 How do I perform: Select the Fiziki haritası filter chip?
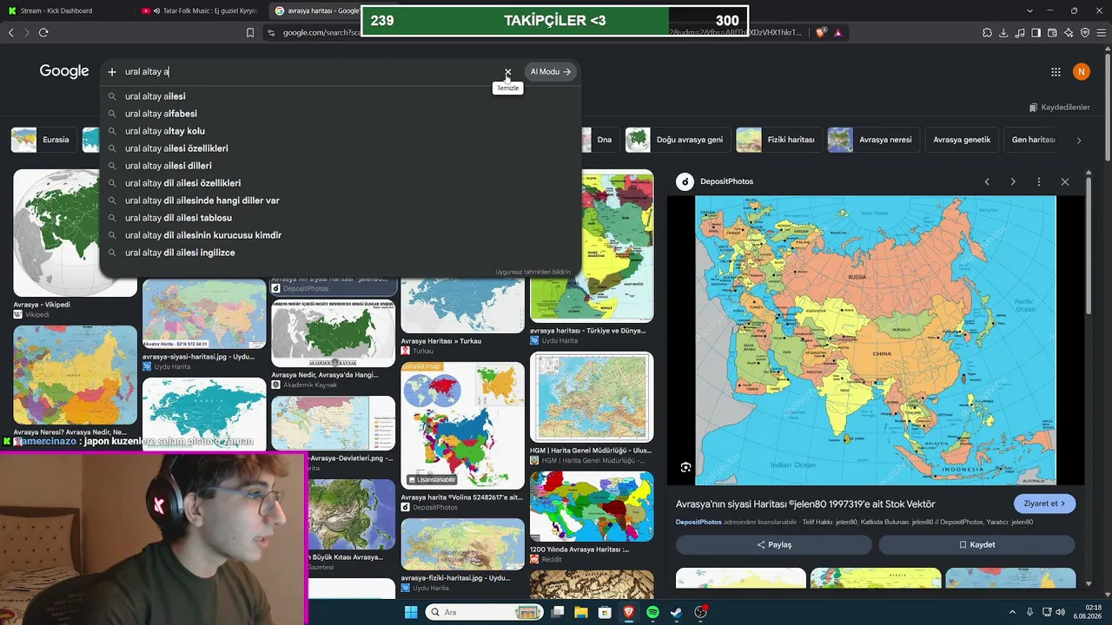tap(778, 140)
